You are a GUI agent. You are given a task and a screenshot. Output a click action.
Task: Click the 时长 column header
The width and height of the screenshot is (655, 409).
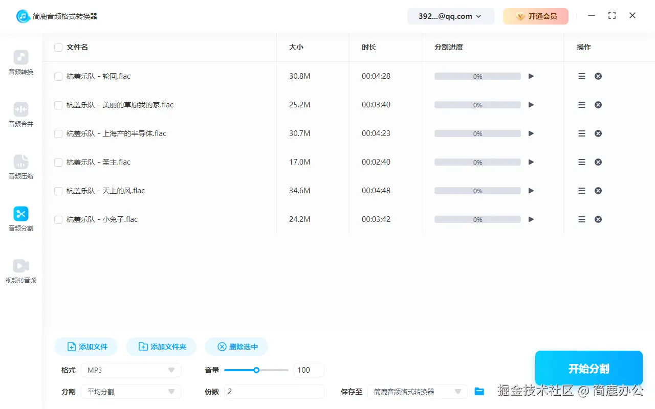point(369,47)
